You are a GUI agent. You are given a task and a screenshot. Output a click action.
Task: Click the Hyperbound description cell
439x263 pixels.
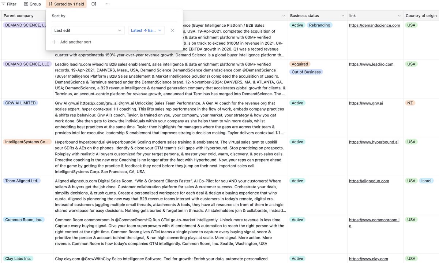pos(170,156)
